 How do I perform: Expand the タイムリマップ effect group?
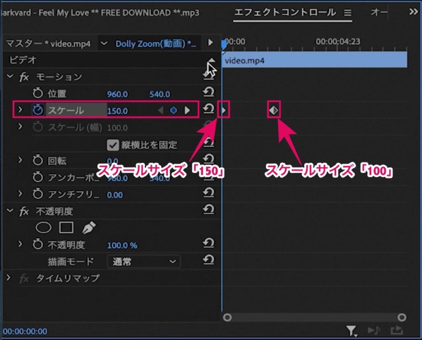point(8,278)
